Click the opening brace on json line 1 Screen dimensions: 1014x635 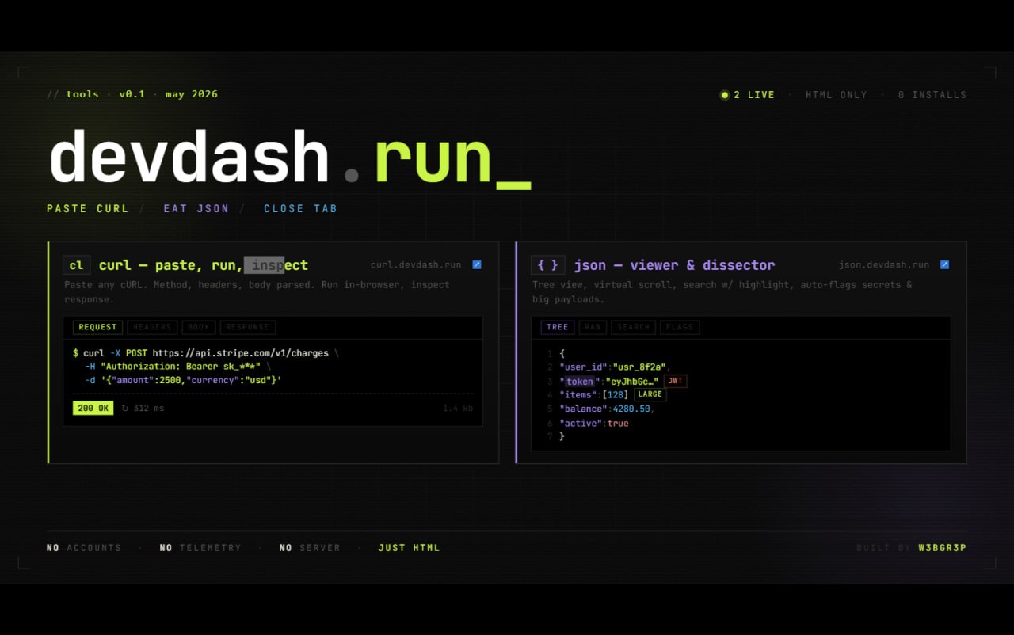point(562,354)
